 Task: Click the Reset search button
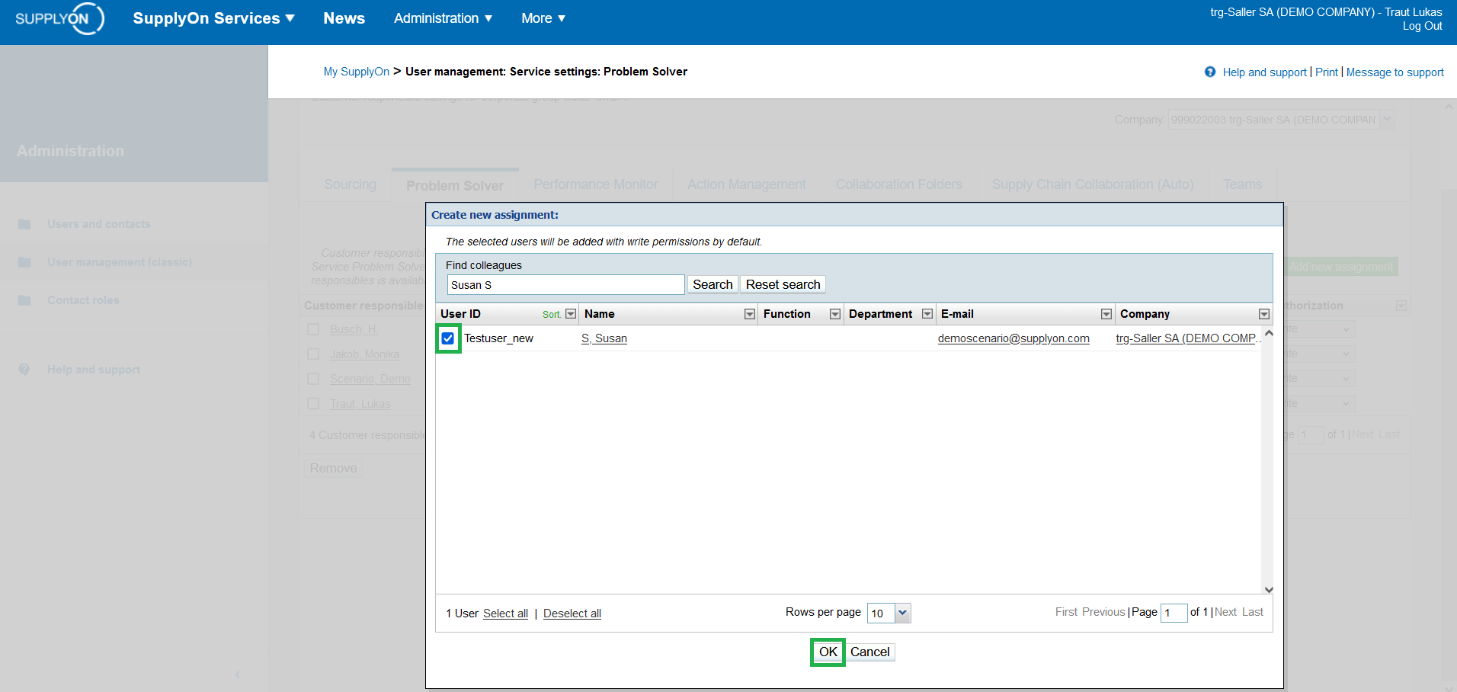[783, 284]
